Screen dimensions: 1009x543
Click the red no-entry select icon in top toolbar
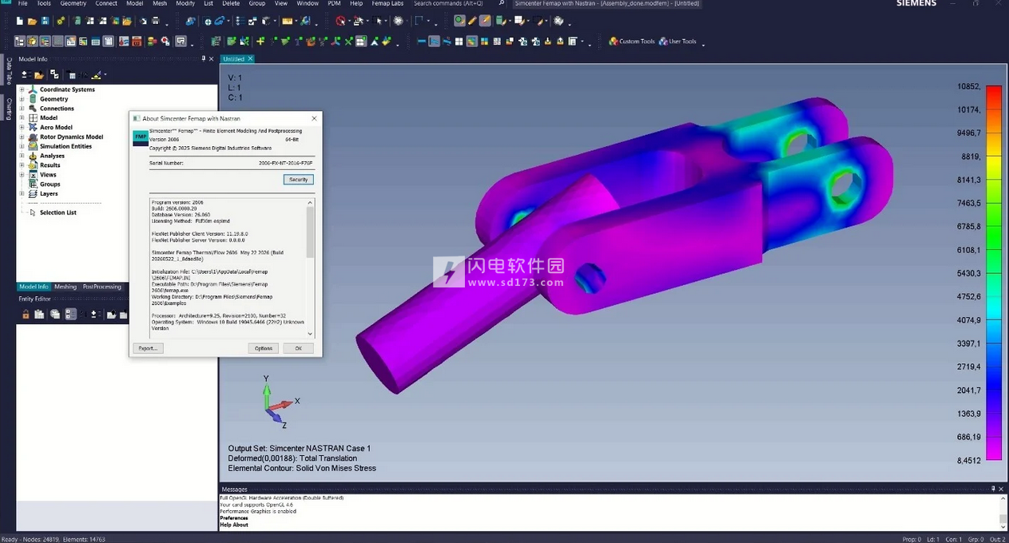point(340,21)
